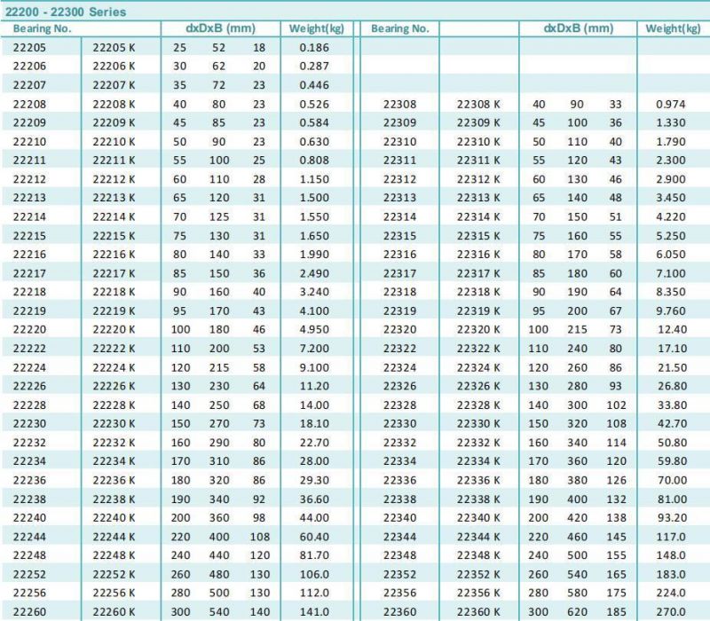The image size is (710, 621).
Task: Select weight value 3.240
Action: 314,292
